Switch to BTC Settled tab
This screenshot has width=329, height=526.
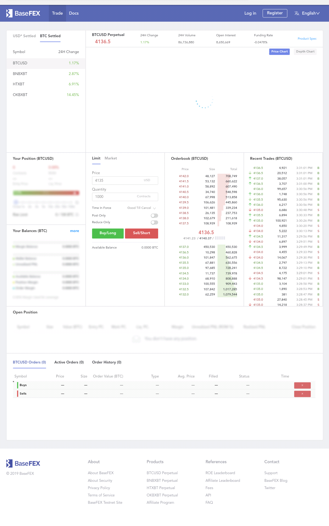click(50, 36)
